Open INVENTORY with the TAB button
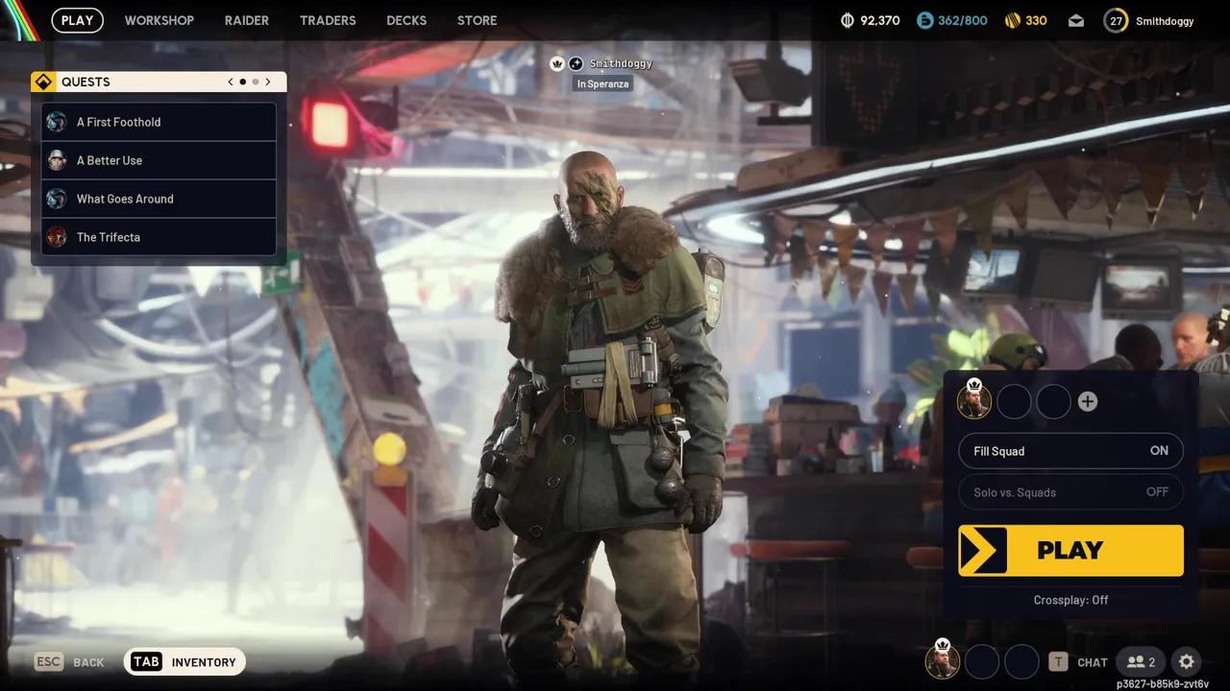The width and height of the screenshot is (1230, 691). (x=184, y=661)
